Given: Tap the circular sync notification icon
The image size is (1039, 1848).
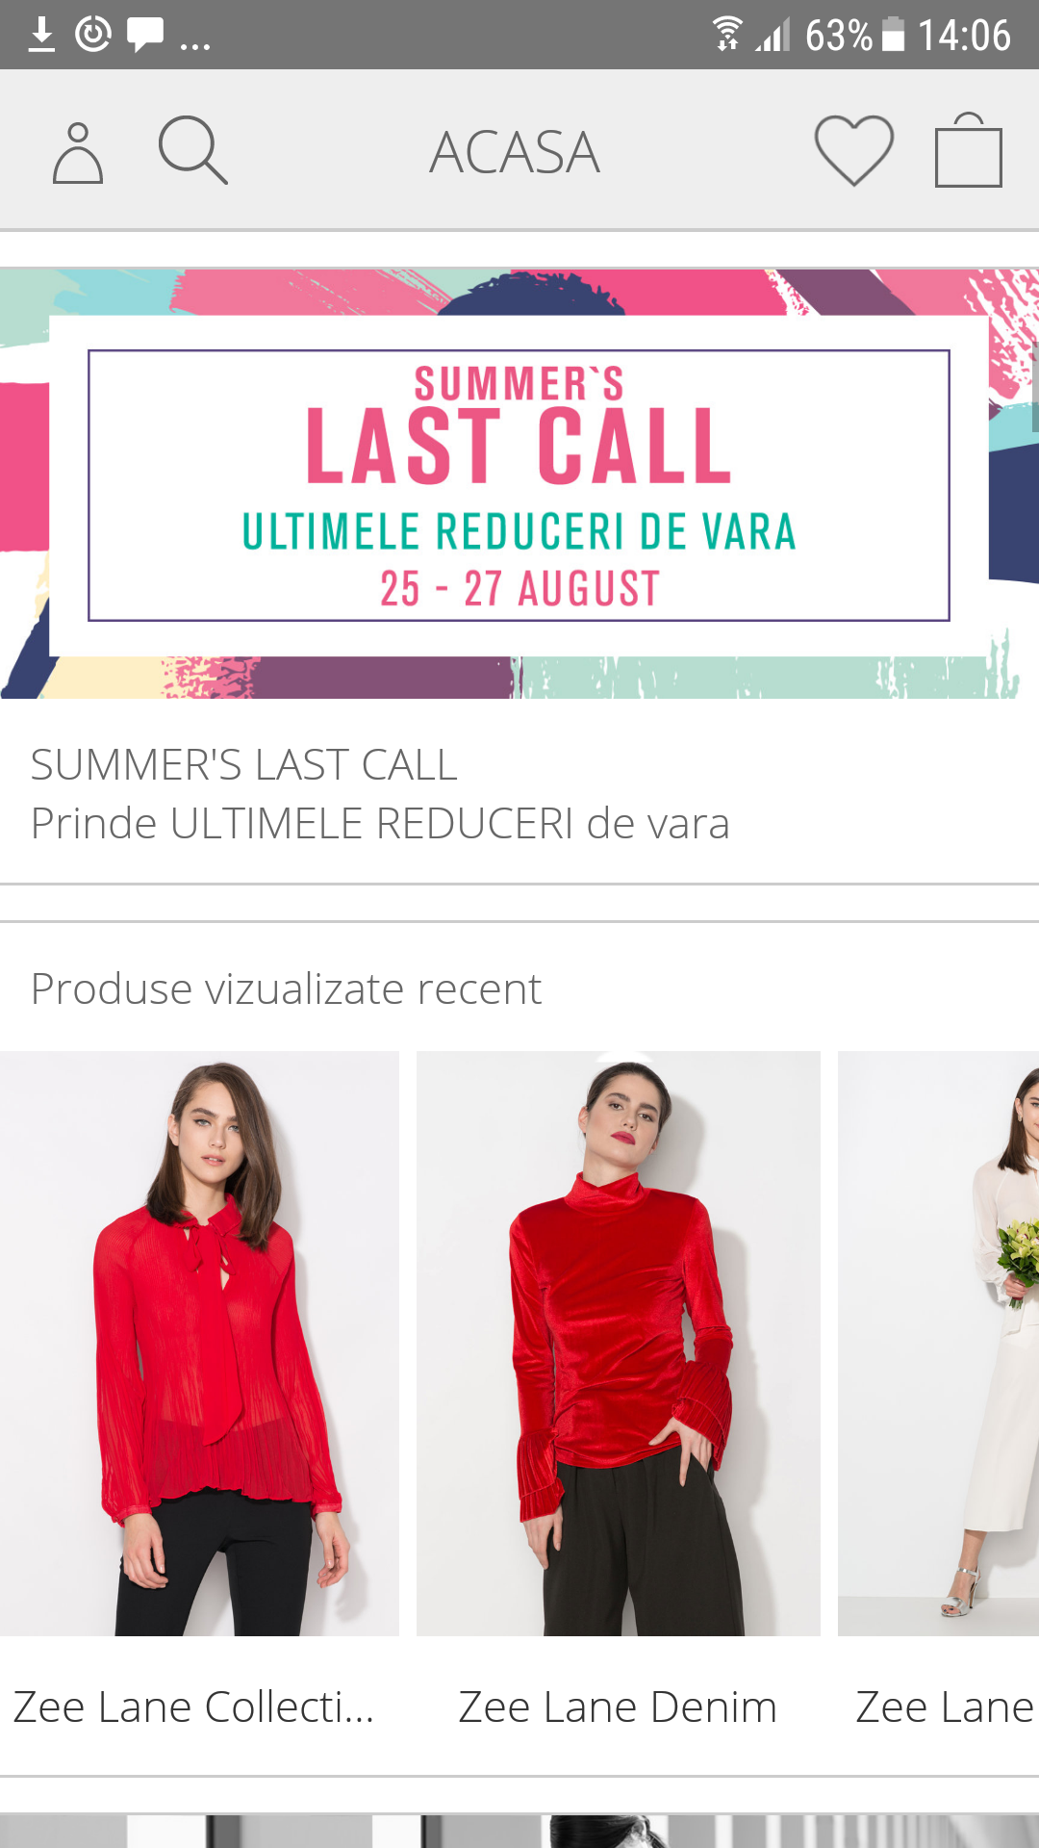Looking at the screenshot, I should pos(93,35).
